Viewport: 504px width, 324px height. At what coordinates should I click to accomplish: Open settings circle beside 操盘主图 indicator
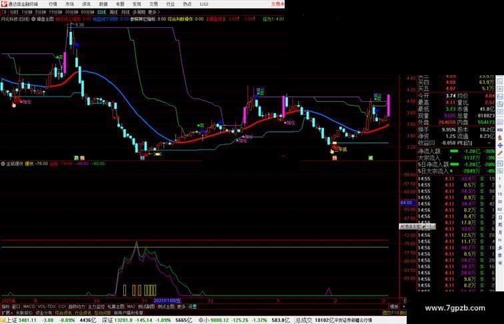[33, 19]
